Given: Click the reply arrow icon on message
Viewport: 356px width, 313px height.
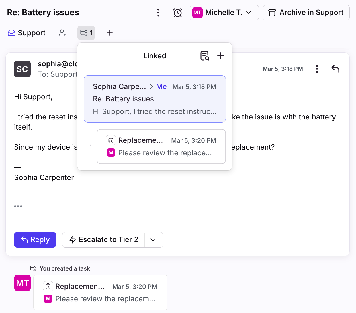Looking at the screenshot, I should pos(335,69).
